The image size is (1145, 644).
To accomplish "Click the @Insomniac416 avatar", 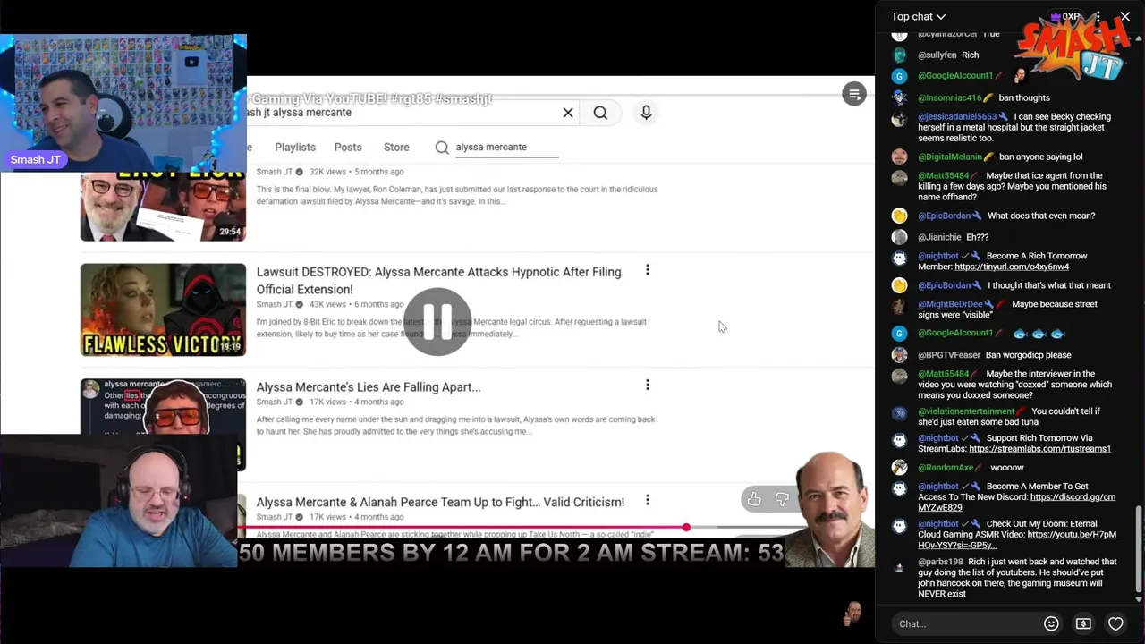I will pyautogui.click(x=899, y=97).
